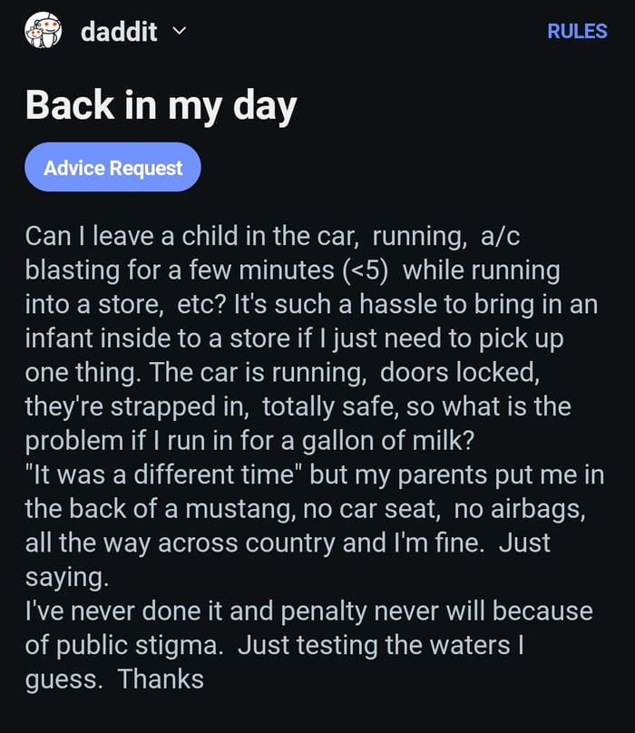Click the line starting "I've never done it"

[308, 610]
